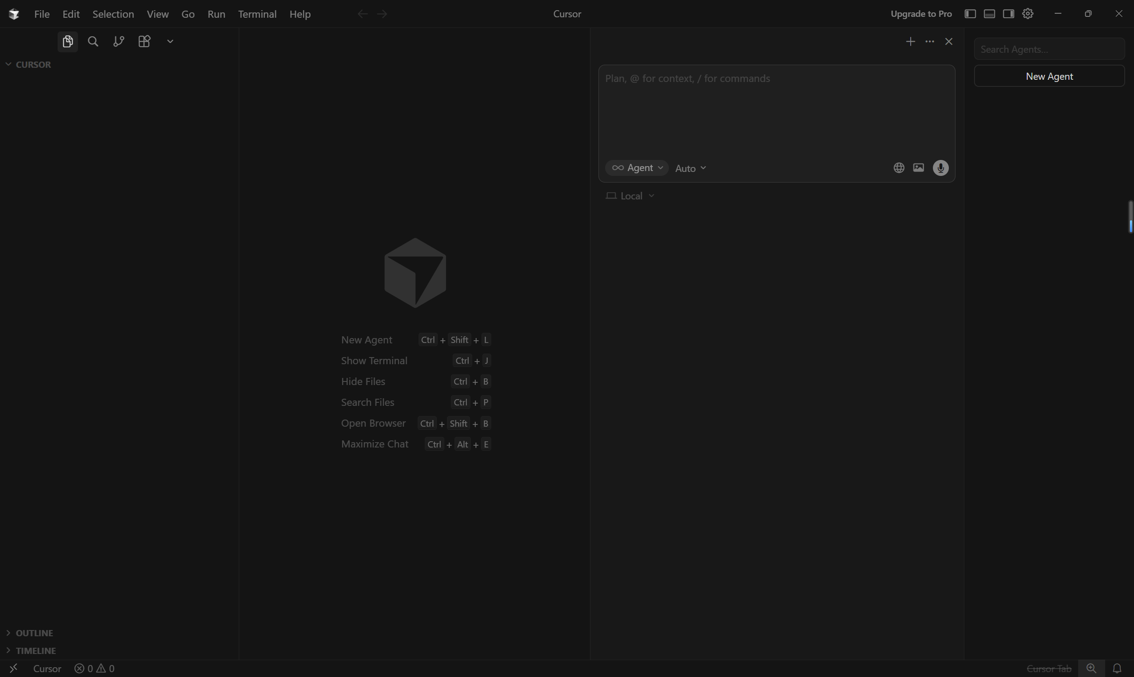This screenshot has width=1134, height=677.
Task: Click the plus icon for new chat
Action: [910, 42]
